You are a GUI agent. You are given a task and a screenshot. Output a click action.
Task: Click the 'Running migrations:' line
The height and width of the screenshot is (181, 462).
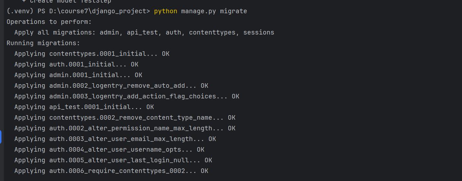43,43
